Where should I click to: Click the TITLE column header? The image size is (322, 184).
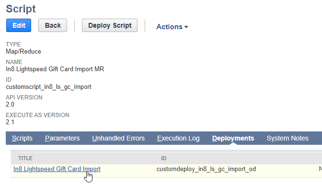[25, 158]
